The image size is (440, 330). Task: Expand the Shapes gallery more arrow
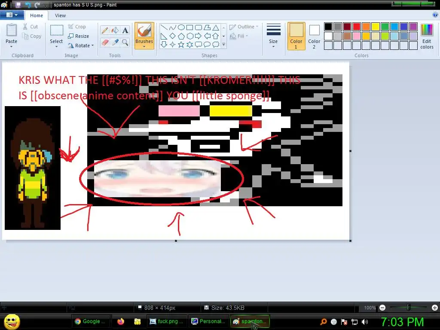tap(223, 45)
